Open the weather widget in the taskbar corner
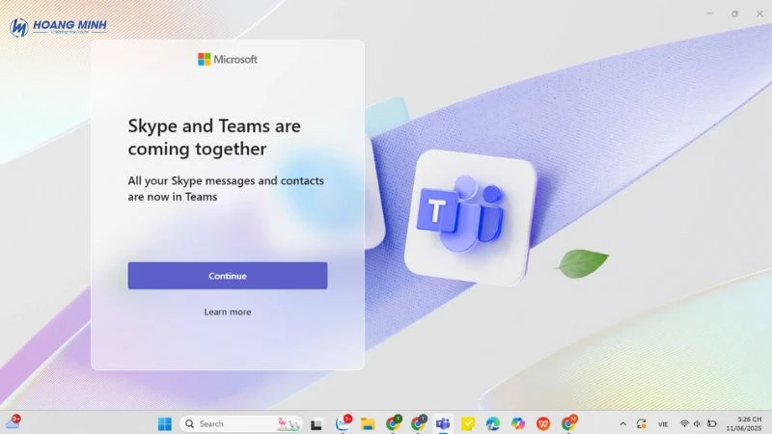772x434 pixels. pyautogui.click(x=14, y=422)
